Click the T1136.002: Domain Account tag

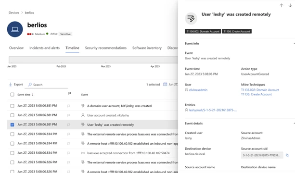click(203, 31)
